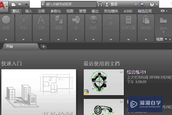Click the 开始绘制 start drawing tile

coord(39,92)
